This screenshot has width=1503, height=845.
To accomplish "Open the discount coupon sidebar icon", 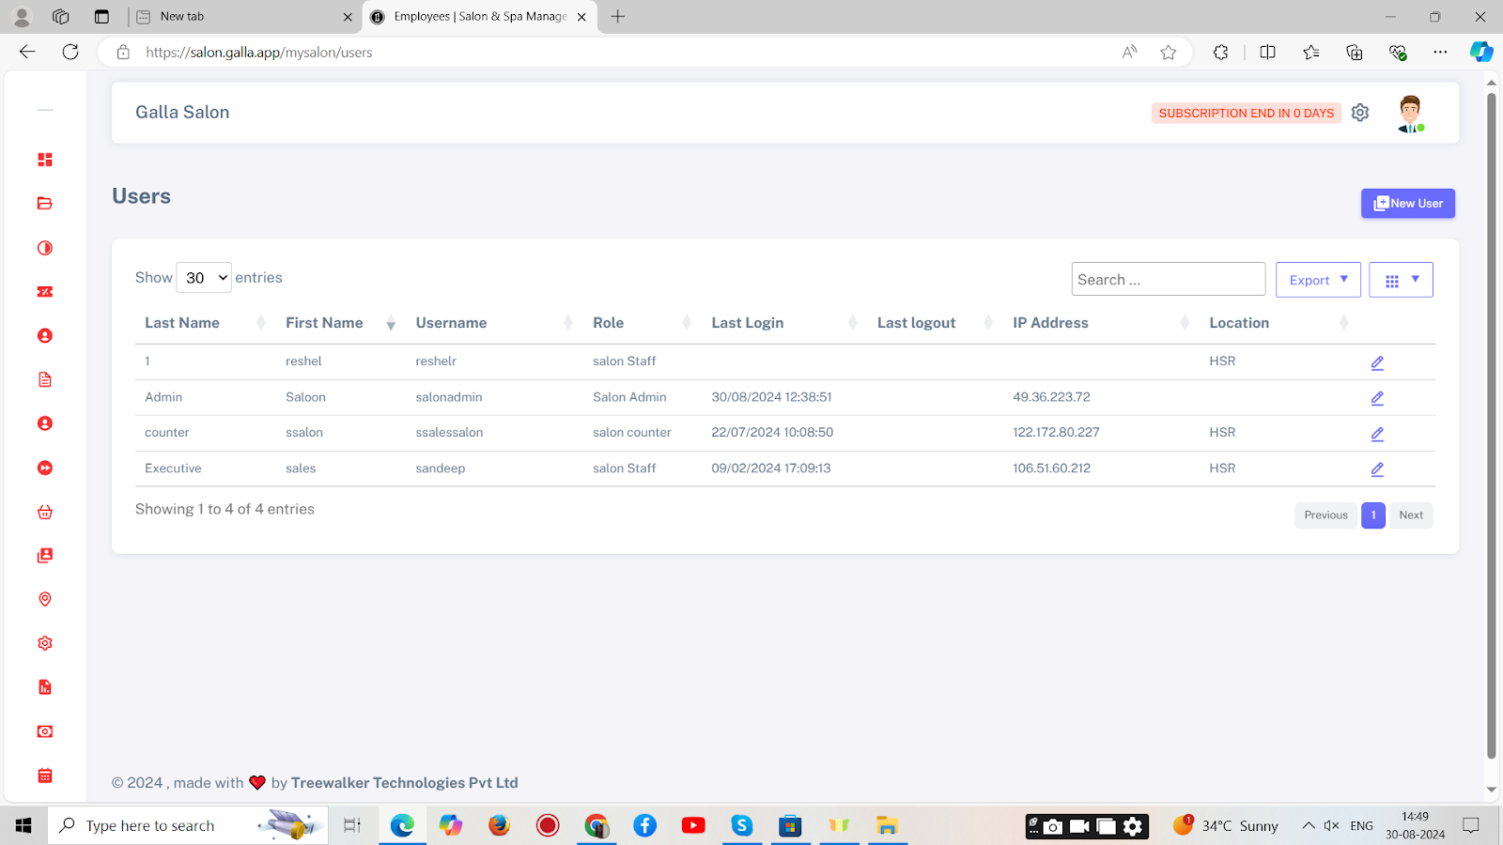I will (45, 292).
